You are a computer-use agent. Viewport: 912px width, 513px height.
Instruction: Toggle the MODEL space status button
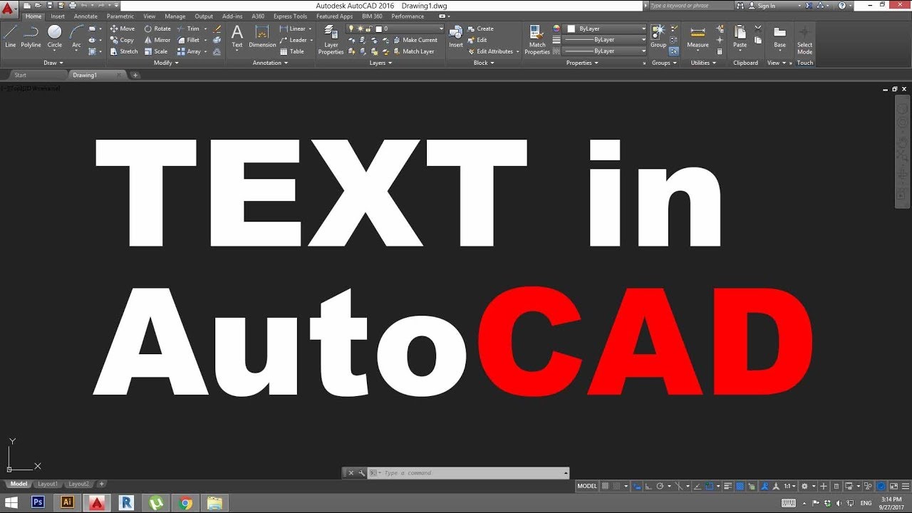587,486
